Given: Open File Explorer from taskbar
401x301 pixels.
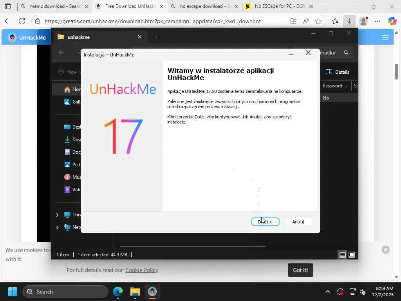Looking at the screenshot, I should click(x=135, y=292).
